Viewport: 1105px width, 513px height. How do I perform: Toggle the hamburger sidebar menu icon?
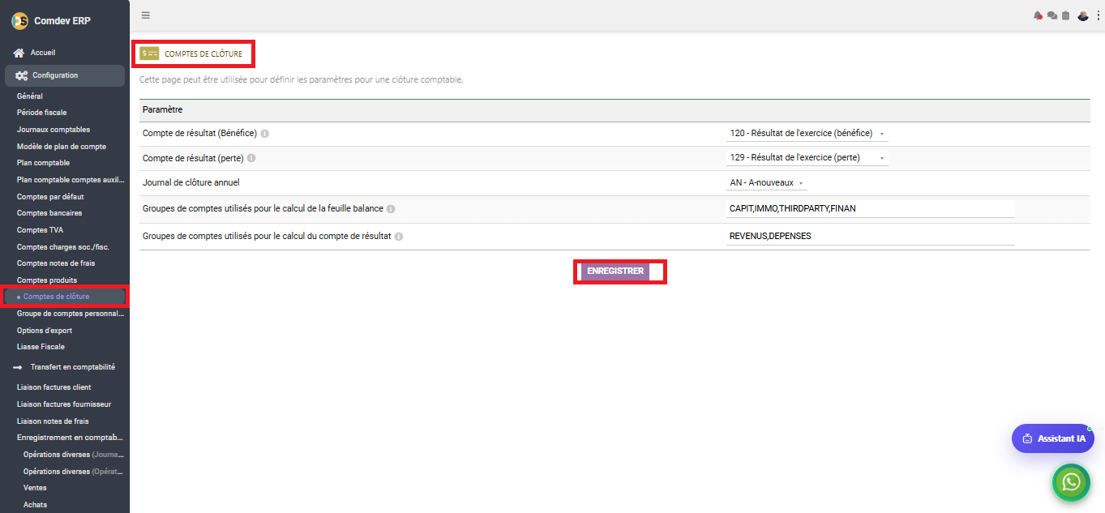pos(145,15)
